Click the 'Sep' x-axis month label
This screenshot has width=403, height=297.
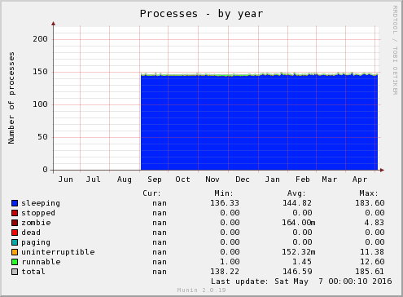click(155, 180)
